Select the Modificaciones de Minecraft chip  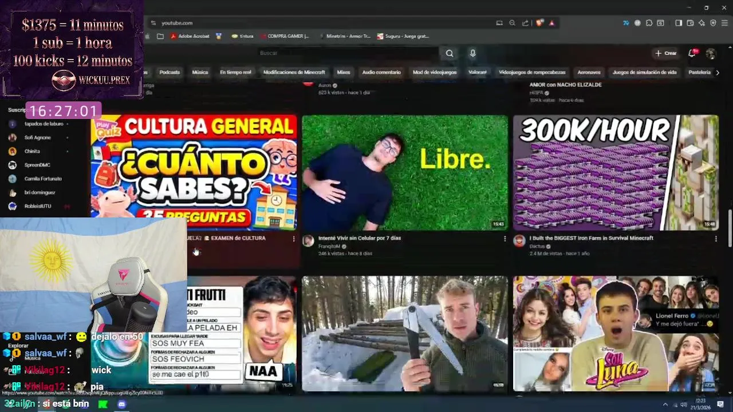point(294,72)
